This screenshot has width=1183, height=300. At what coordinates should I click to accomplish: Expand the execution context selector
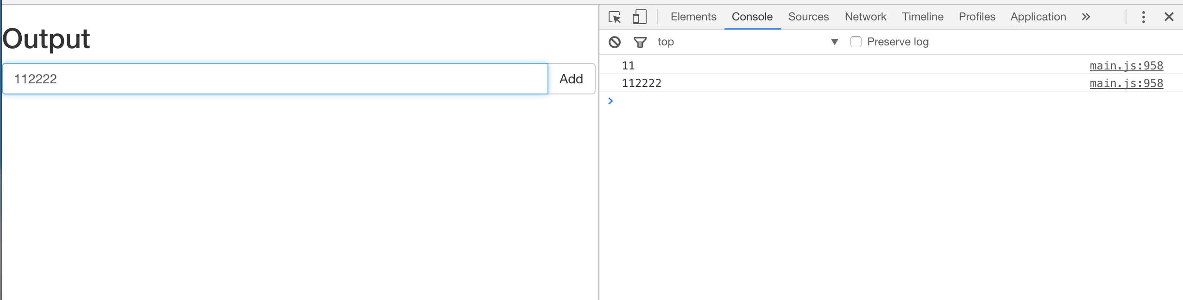[834, 42]
